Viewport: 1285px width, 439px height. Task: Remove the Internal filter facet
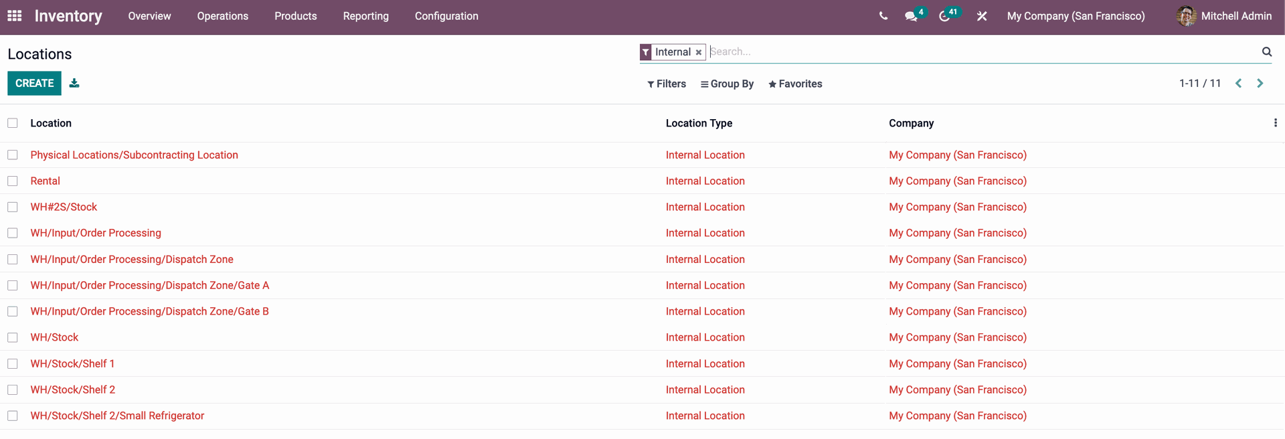pyautogui.click(x=698, y=52)
